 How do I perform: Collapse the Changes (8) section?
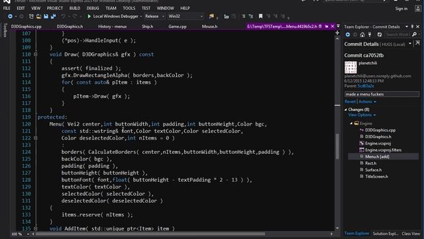(x=346, y=110)
